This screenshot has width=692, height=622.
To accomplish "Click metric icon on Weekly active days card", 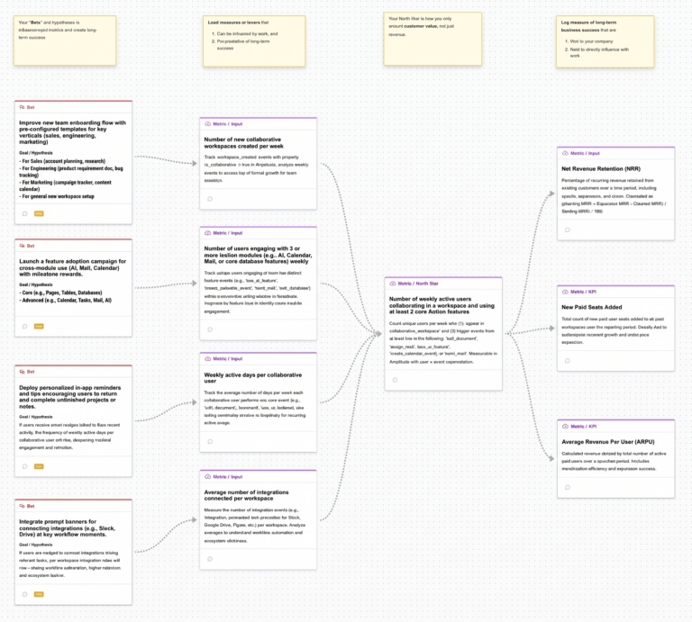I will [x=207, y=359].
